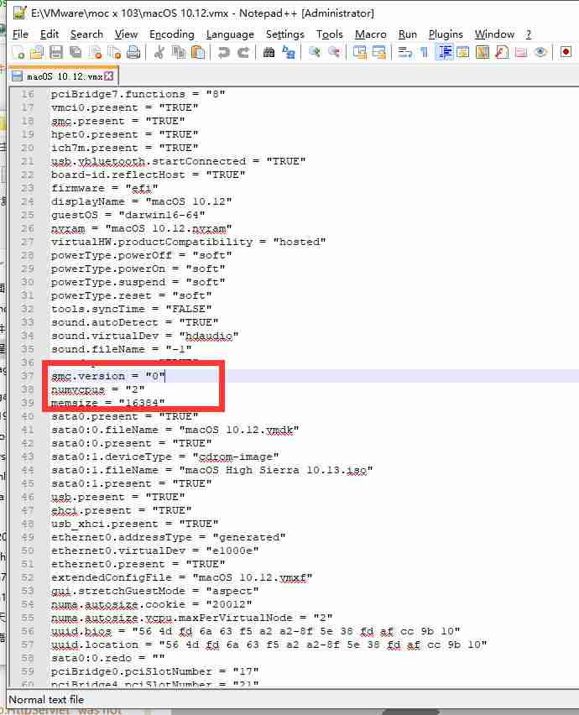Click line 32 tools.syncTime = "FALSE"
579x715 pixels.
click(x=131, y=309)
